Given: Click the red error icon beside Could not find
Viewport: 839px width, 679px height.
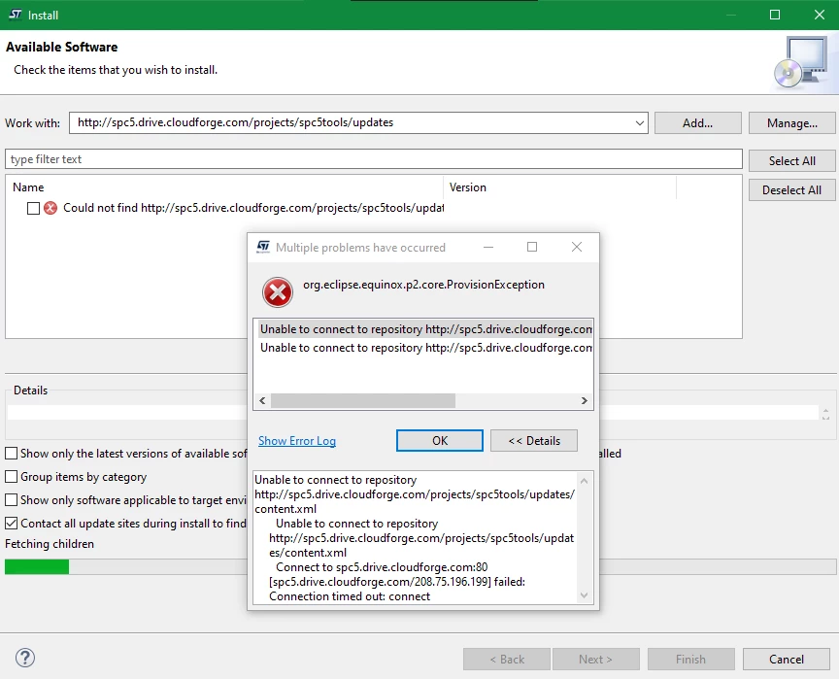Looking at the screenshot, I should tap(50, 208).
